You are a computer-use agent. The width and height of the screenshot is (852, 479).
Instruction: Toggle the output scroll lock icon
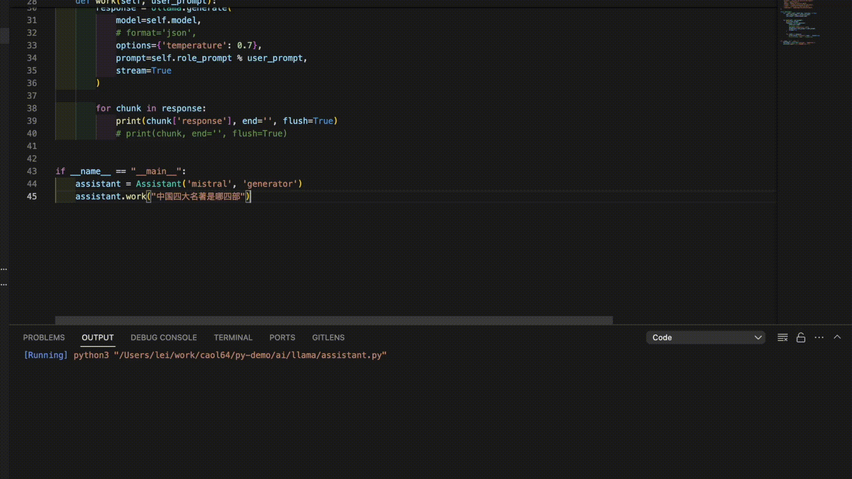click(x=801, y=338)
